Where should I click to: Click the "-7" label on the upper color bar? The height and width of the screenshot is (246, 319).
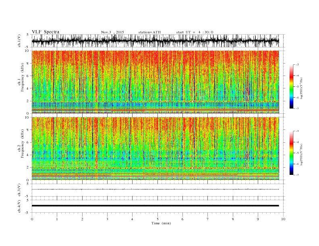[297, 109]
